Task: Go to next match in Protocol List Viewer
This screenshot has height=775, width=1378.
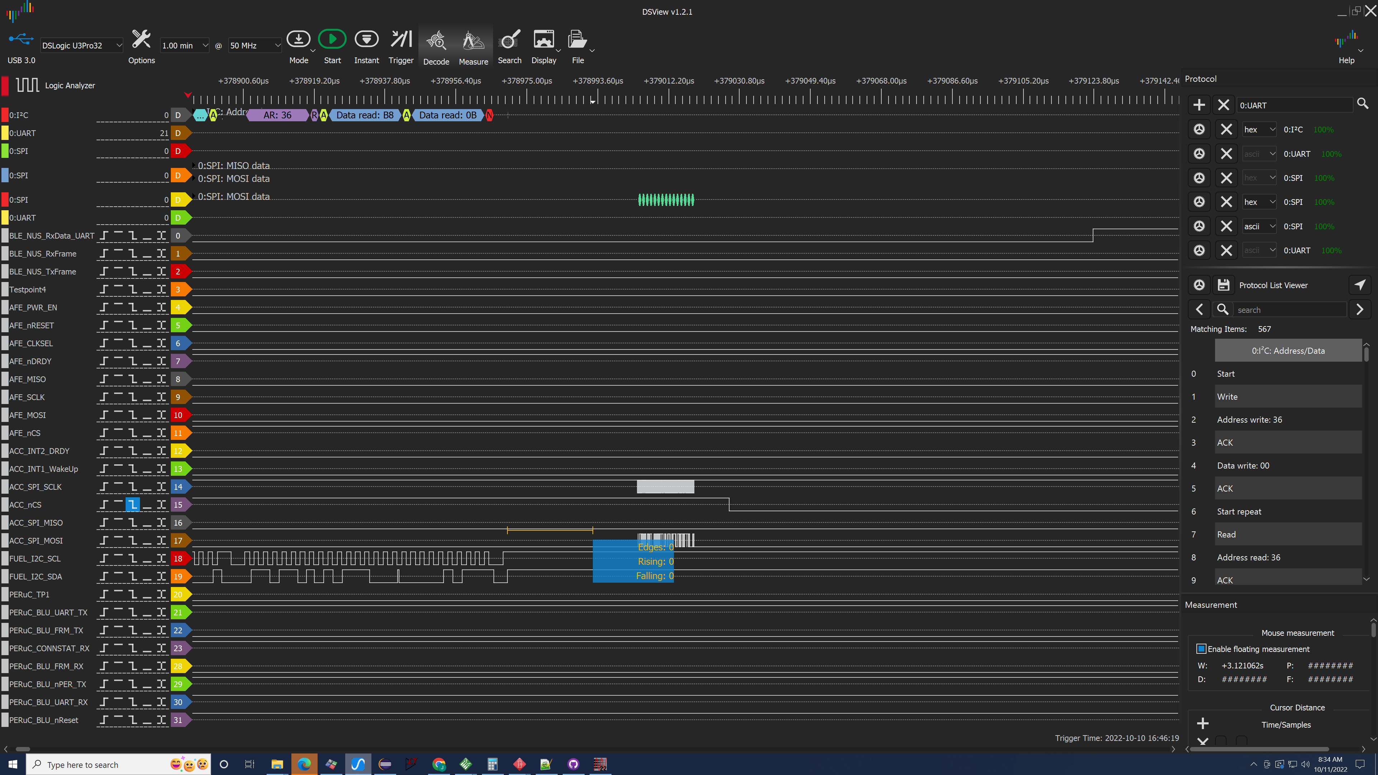Action: (x=1360, y=309)
